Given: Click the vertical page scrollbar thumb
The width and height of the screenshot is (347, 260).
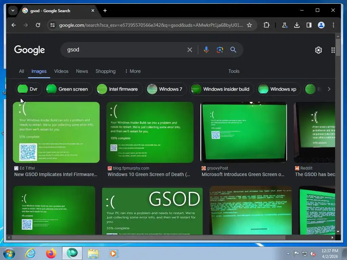Looking at the screenshot, I should (338, 47).
